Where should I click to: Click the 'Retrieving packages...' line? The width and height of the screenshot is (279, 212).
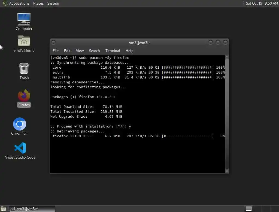coord(78,131)
